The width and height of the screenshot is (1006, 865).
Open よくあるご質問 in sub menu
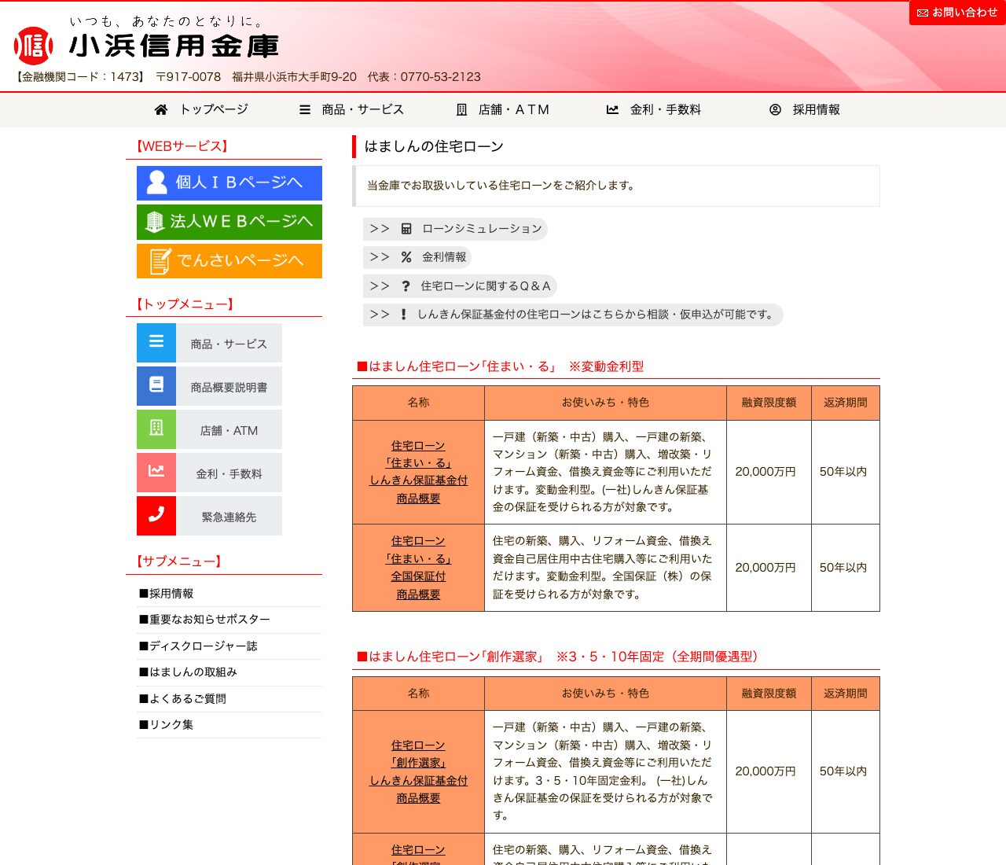[182, 699]
